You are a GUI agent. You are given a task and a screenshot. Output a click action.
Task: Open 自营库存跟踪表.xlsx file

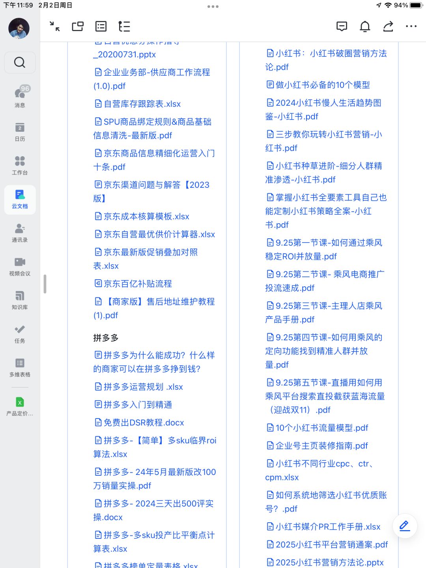click(x=137, y=104)
